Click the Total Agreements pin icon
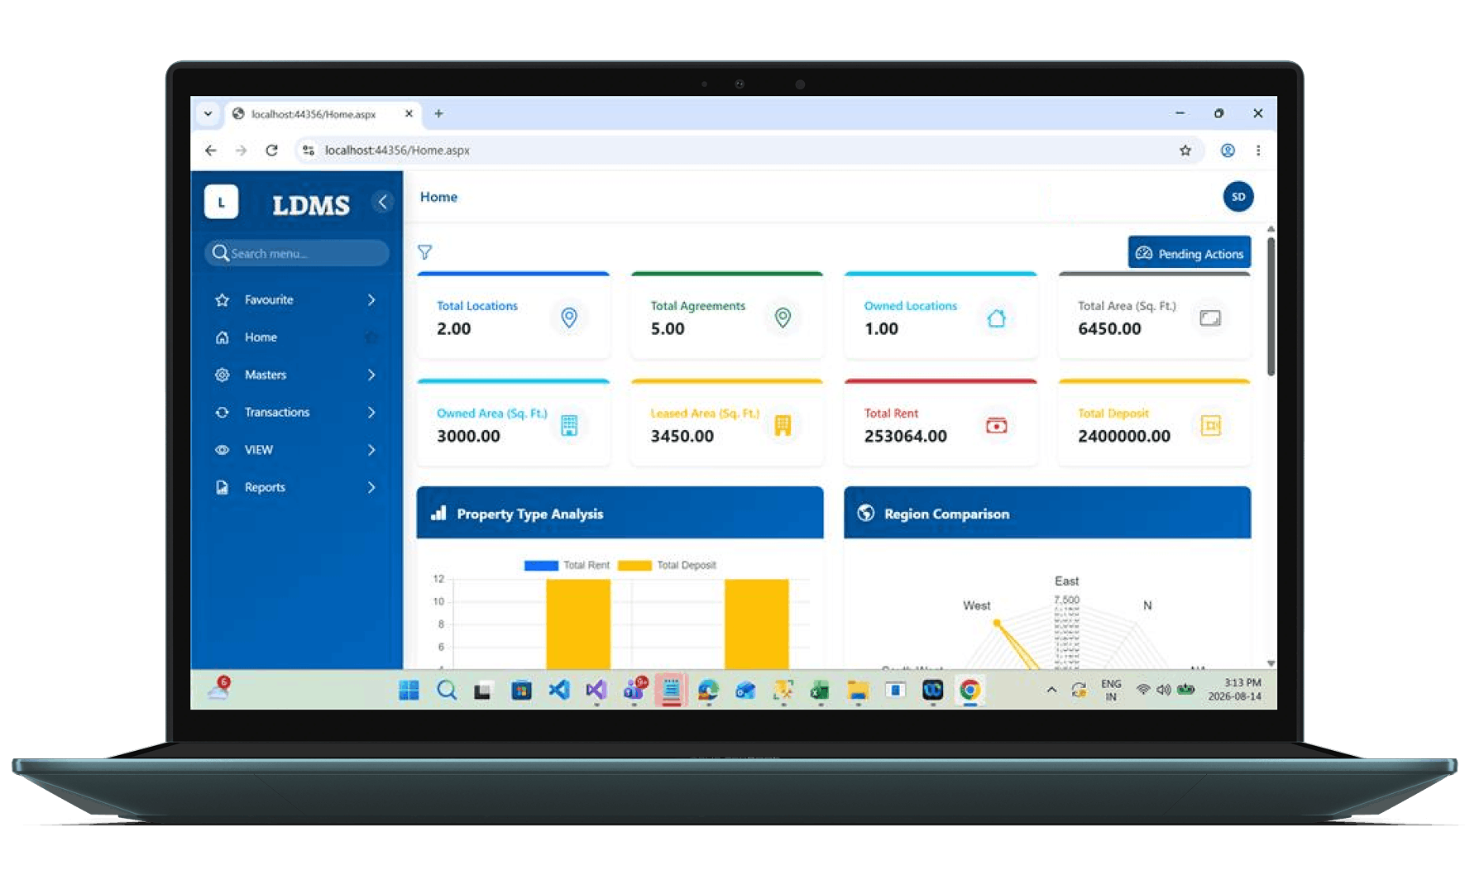 [783, 318]
